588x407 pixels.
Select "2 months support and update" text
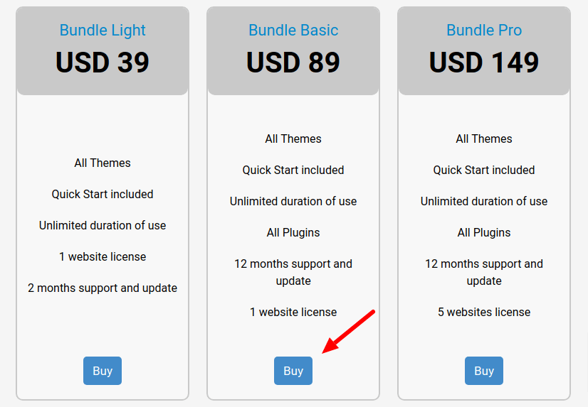103,288
